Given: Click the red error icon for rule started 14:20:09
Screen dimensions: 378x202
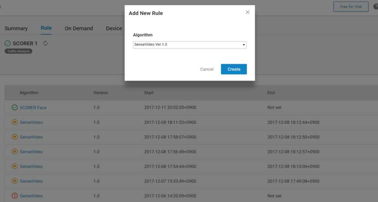Looking at the screenshot, I should tap(14, 195).
